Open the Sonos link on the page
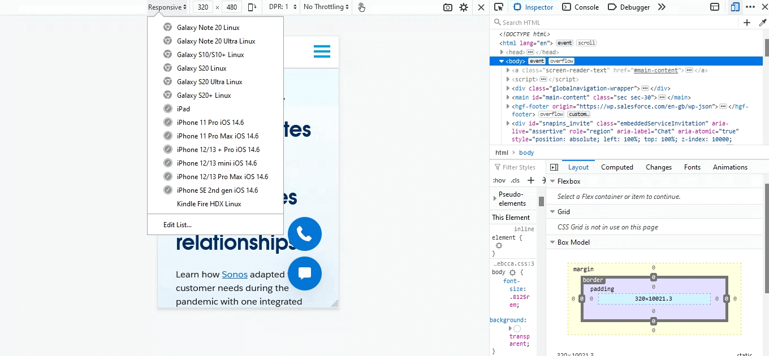The height and width of the screenshot is (356, 769). 235,274
